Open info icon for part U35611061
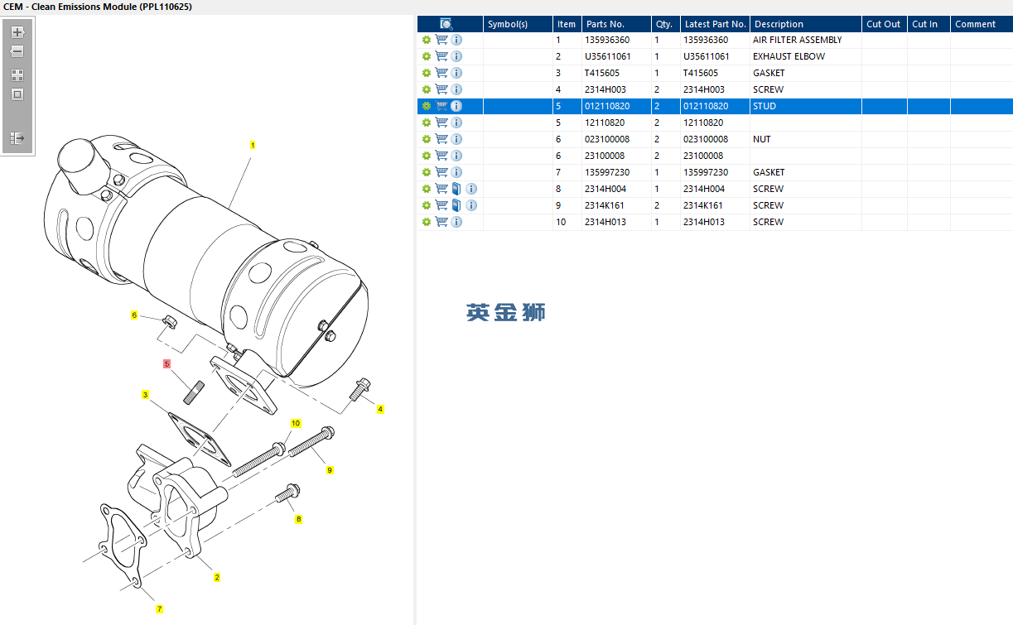The height and width of the screenshot is (625, 1013). click(x=456, y=56)
